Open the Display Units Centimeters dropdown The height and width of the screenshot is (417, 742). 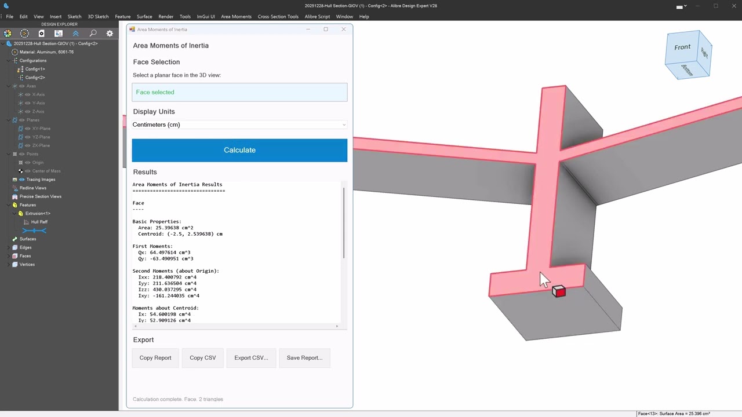(x=239, y=125)
